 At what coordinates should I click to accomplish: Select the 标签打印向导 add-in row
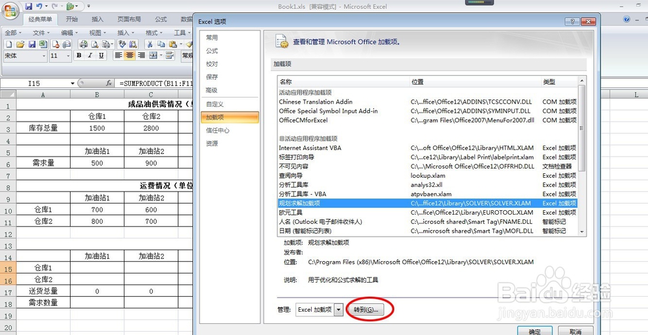pyautogui.click(x=427, y=157)
